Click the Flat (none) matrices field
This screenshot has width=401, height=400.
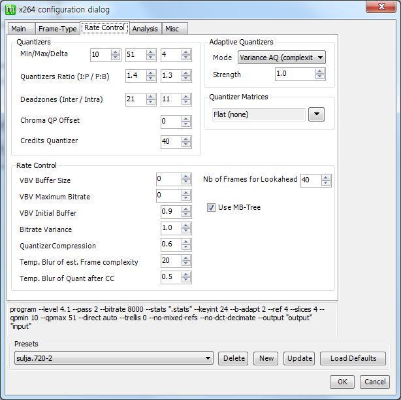pos(259,114)
